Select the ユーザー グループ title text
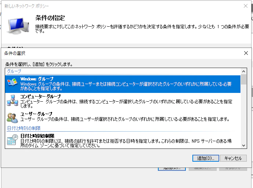253x188 pixels. point(36,114)
